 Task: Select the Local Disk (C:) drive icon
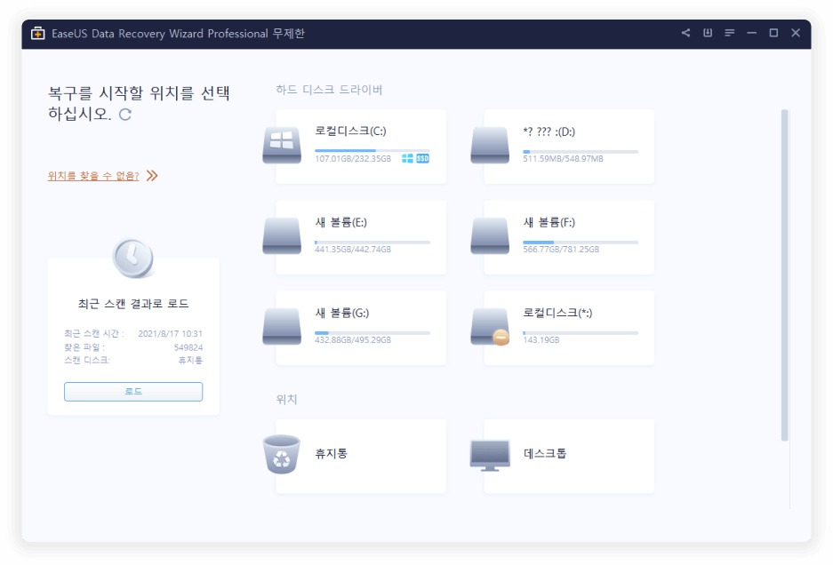[282, 146]
